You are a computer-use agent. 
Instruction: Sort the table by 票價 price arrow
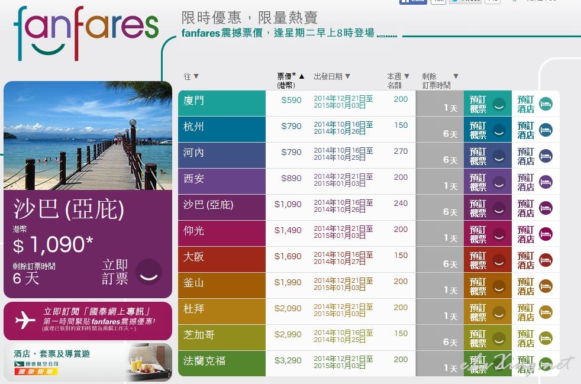(302, 76)
